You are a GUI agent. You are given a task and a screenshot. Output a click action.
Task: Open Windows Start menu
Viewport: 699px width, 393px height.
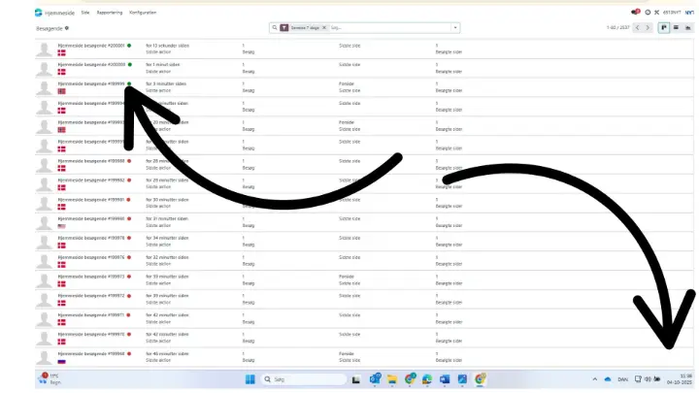click(248, 378)
